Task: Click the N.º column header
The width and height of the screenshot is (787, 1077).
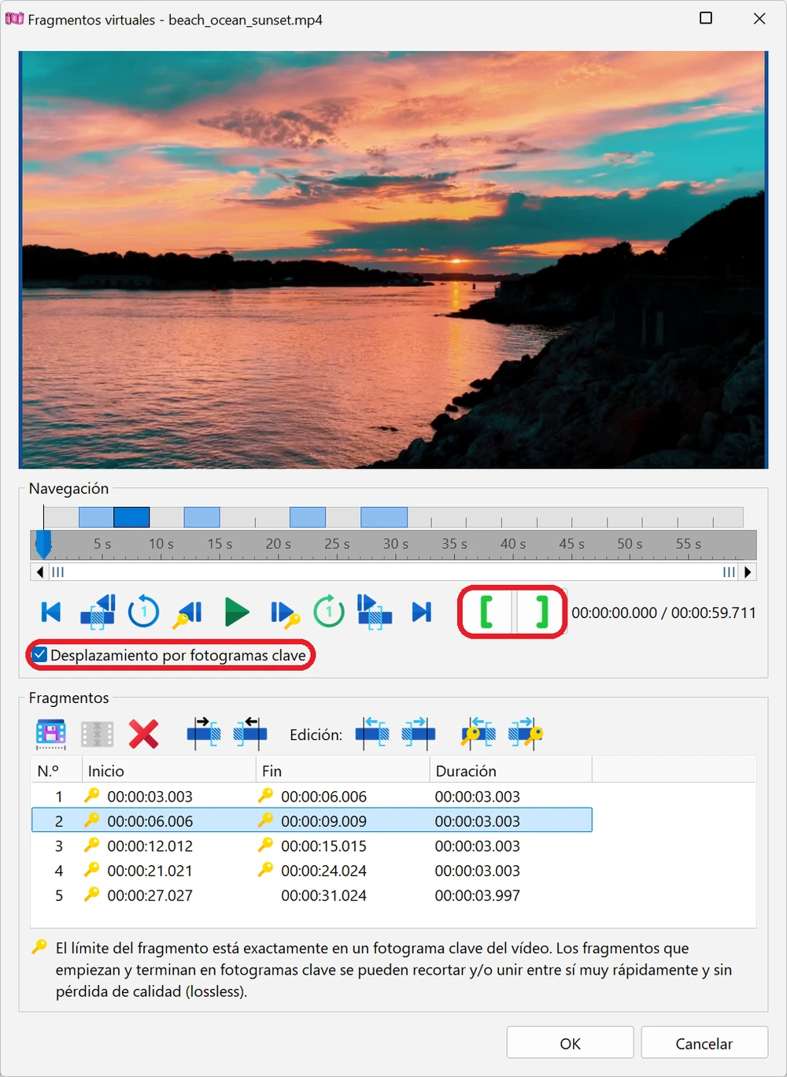Action: click(57, 771)
